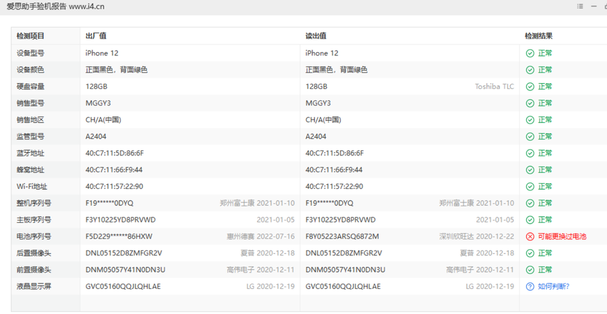This screenshot has width=607, height=314.
Task: Click factory value 40:C7:11:57:22:90 Wi-Fi address
Action: [x=114, y=186]
